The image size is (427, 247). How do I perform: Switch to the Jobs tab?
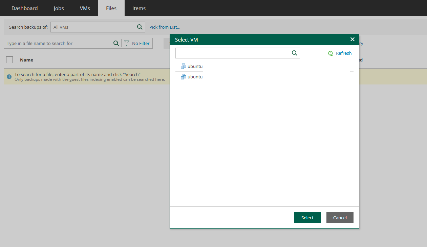coord(59,8)
